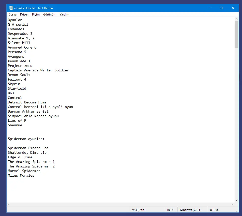Click the 'Fallout 4' line
This screenshot has height=216, width=242.
coord(17,80)
